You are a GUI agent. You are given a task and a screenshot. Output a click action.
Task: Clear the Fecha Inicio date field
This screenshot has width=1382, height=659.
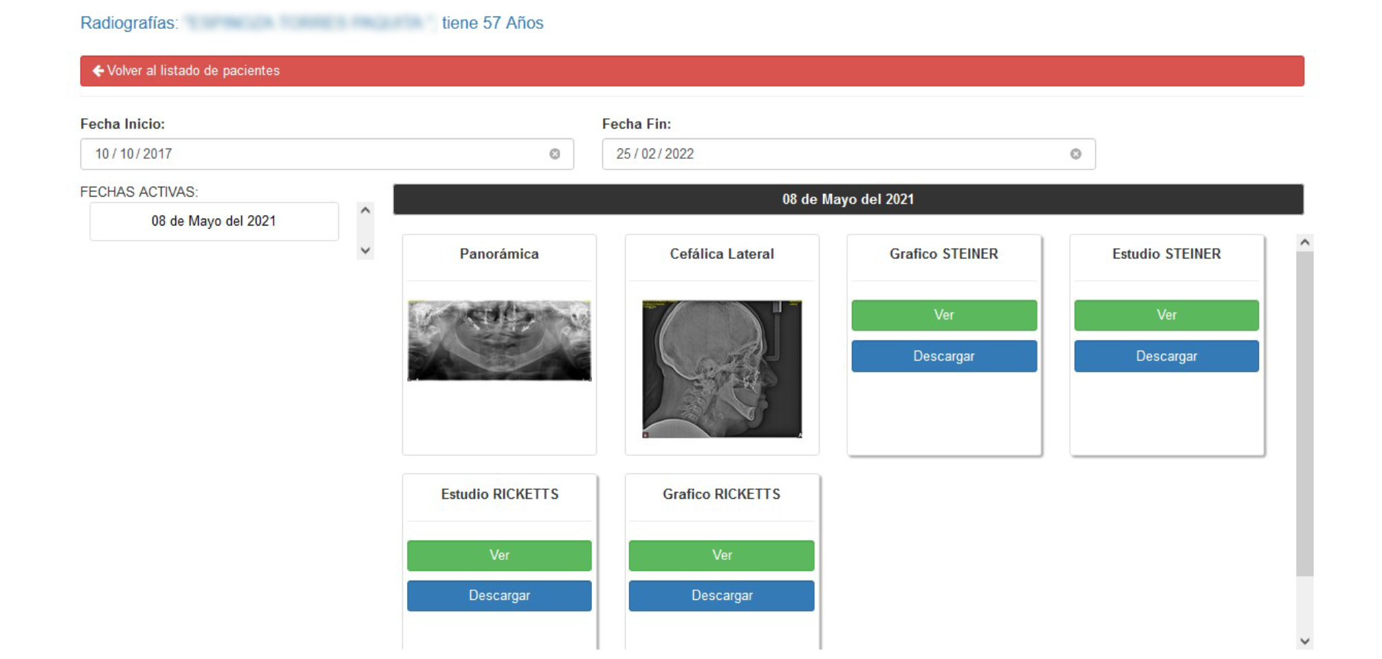pyautogui.click(x=555, y=154)
